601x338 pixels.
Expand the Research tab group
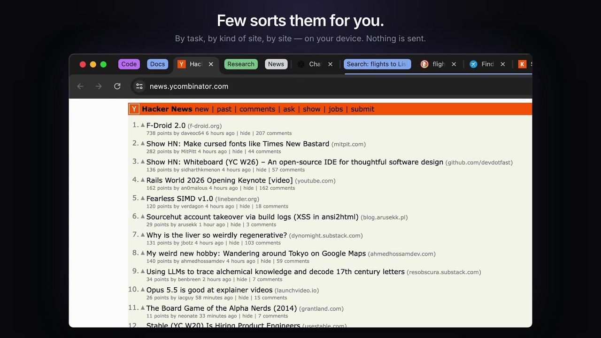241,64
